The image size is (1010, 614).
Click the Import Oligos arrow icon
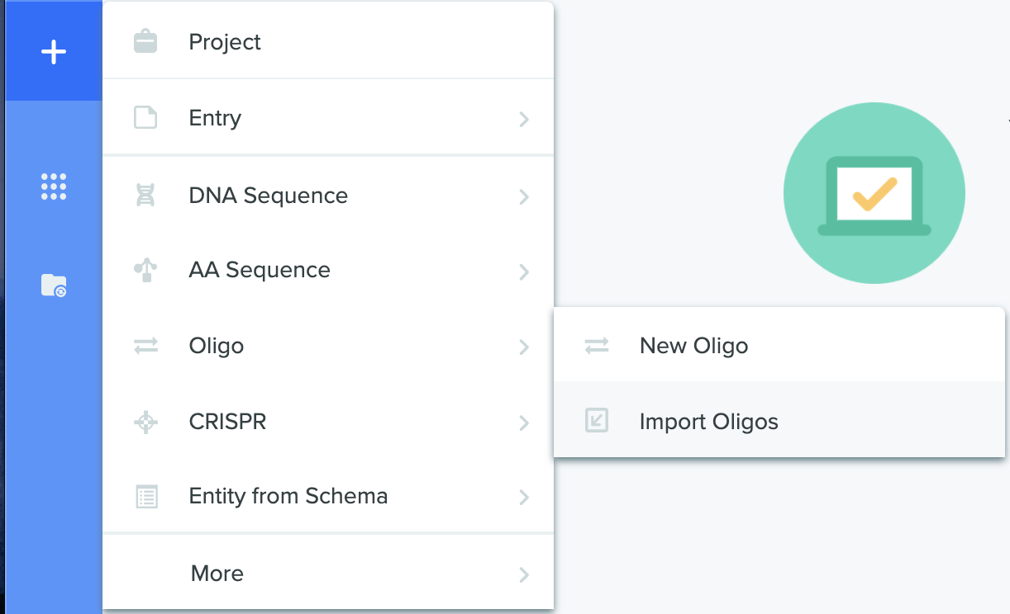pos(596,421)
